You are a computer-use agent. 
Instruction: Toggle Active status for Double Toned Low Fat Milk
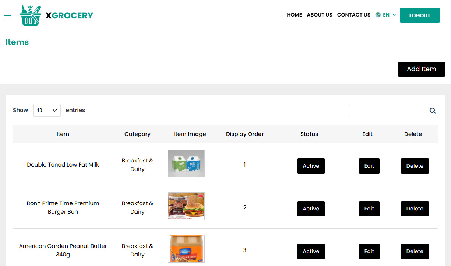point(311,166)
